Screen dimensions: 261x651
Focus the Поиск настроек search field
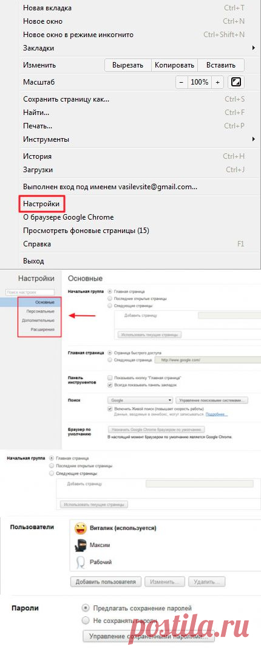tap(30, 293)
